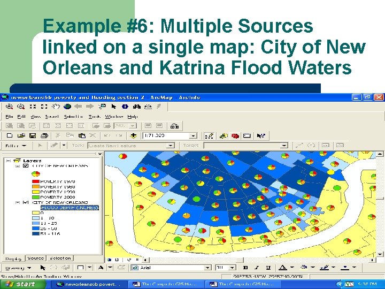385x289 pixels.
Task: Activate the Identify tool
Action: pyautogui.click(x=125, y=107)
